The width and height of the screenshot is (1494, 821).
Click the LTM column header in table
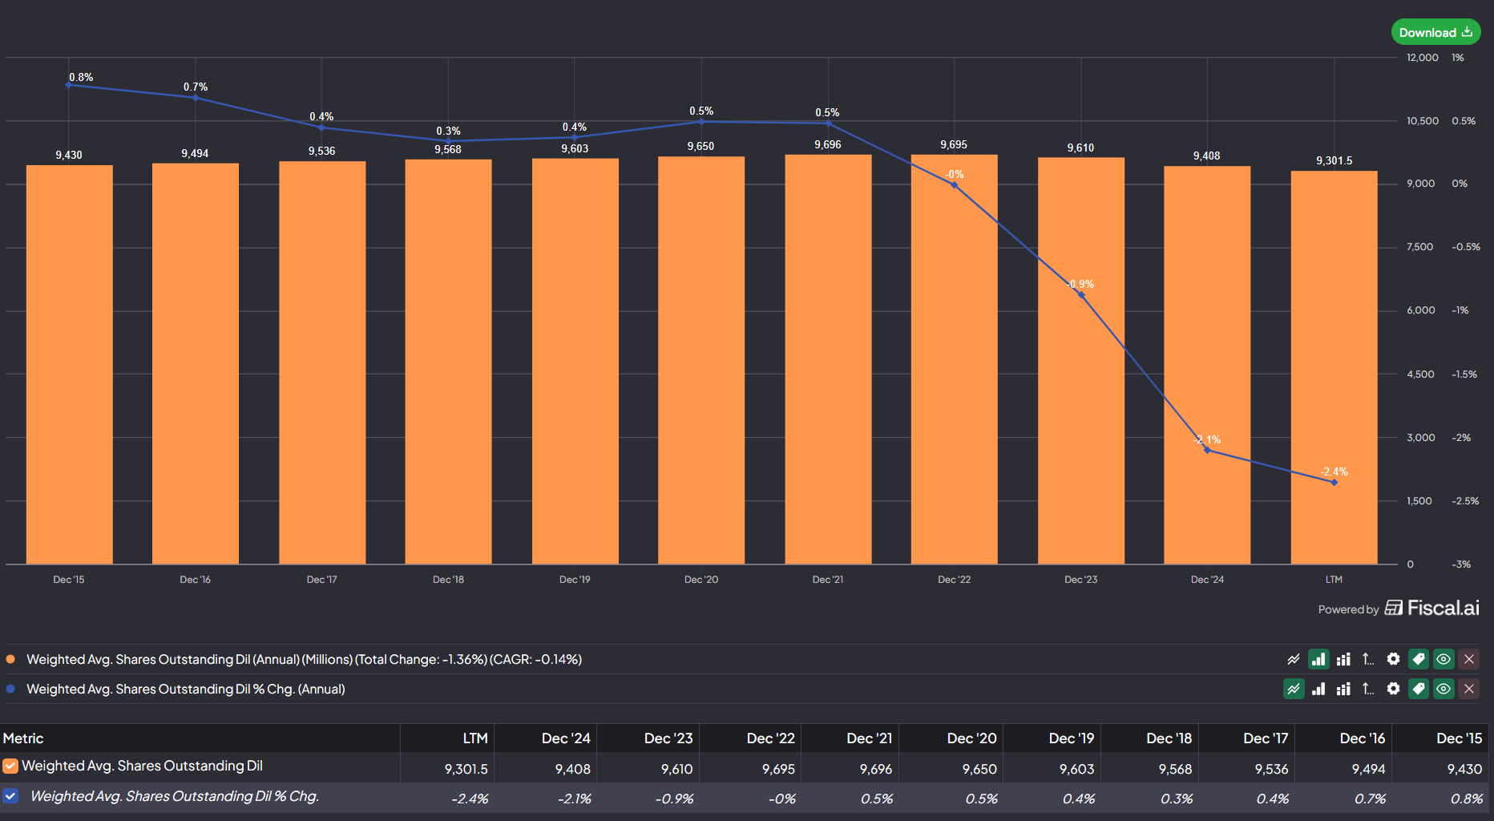(474, 738)
